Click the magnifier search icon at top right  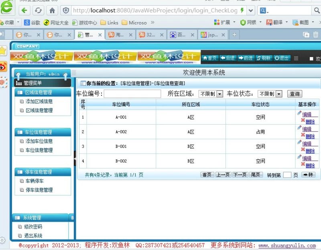(x=317, y=10)
